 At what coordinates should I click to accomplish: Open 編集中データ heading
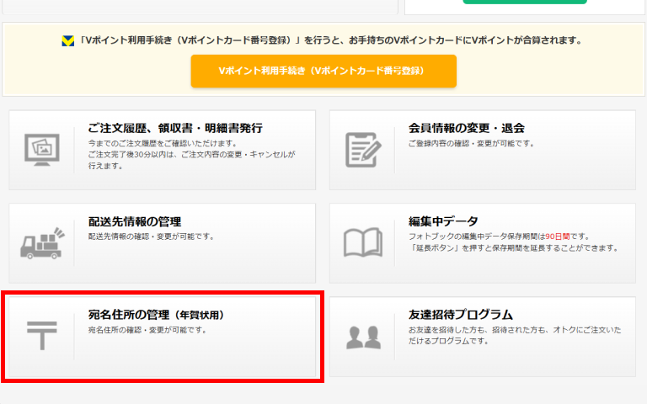click(443, 222)
